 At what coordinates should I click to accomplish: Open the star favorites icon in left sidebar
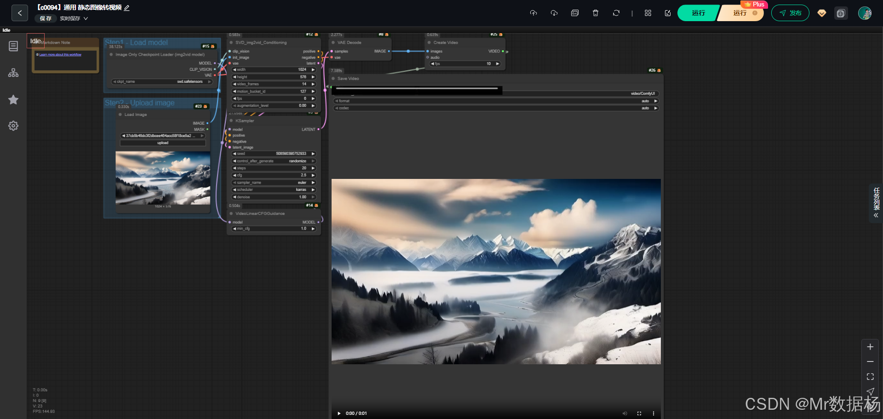pyautogui.click(x=13, y=99)
